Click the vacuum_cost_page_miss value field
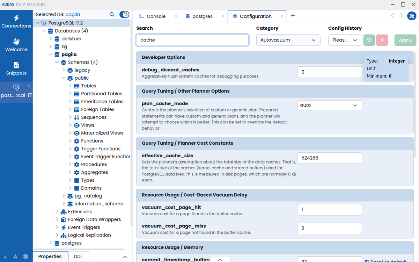This screenshot has width=419, height=262. point(330,228)
